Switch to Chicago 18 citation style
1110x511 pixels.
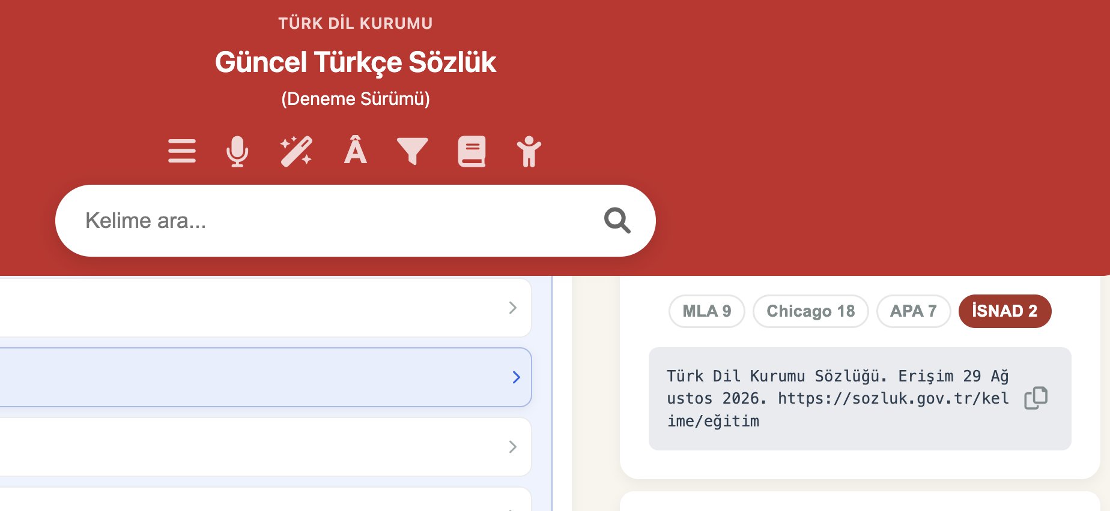pyautogui.click(x=811, y=311)
